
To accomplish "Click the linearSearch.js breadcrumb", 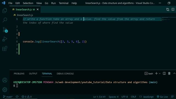I will [x=25, y=15].
